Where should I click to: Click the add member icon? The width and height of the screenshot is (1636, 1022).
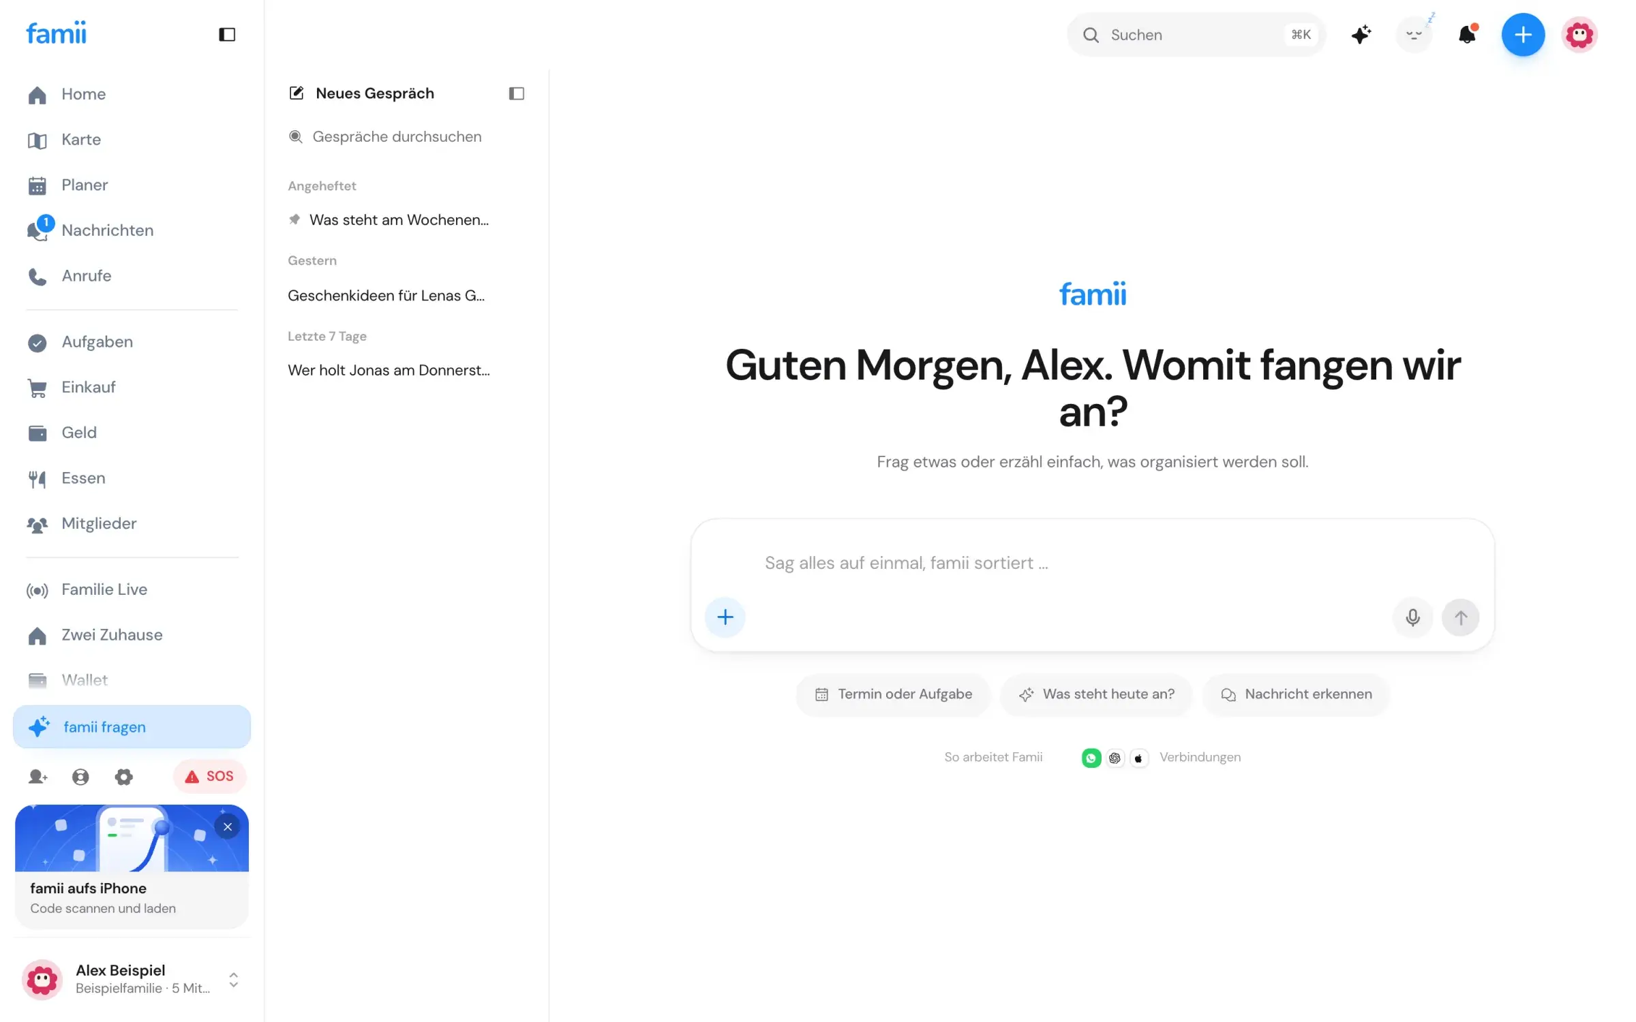pos(37,777)
